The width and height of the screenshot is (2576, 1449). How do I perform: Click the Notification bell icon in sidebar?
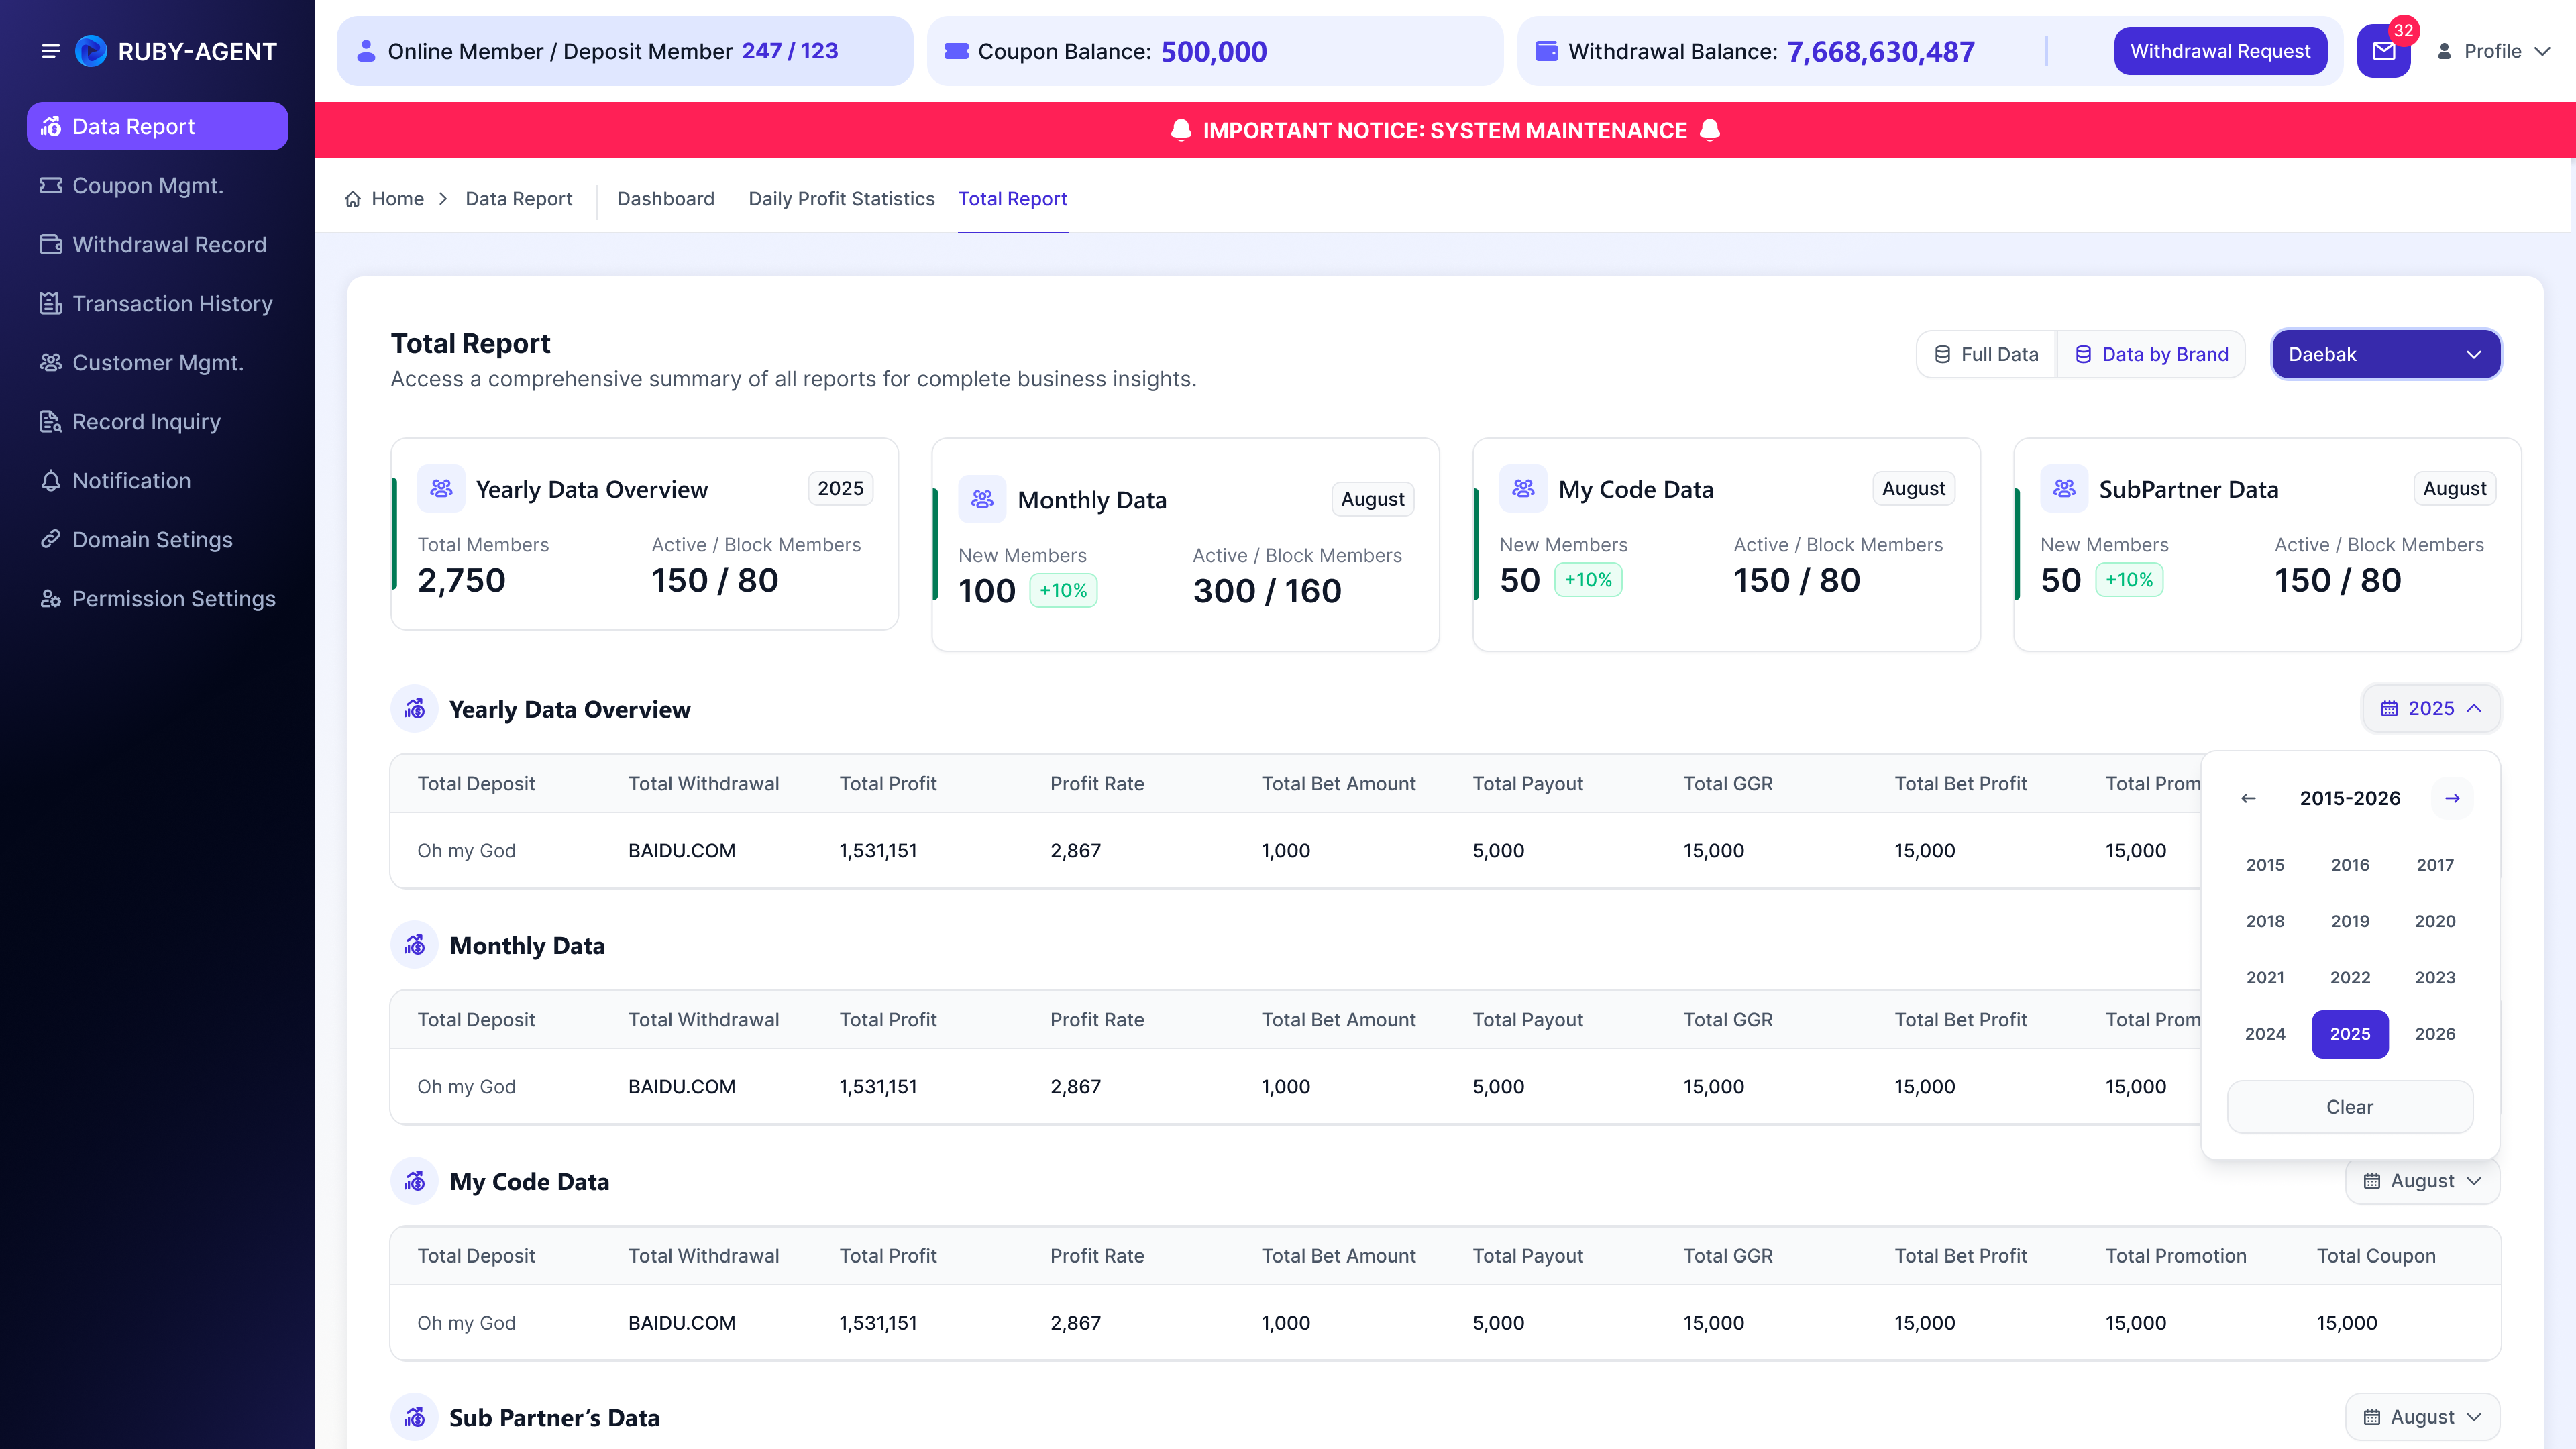coord(51,481)
